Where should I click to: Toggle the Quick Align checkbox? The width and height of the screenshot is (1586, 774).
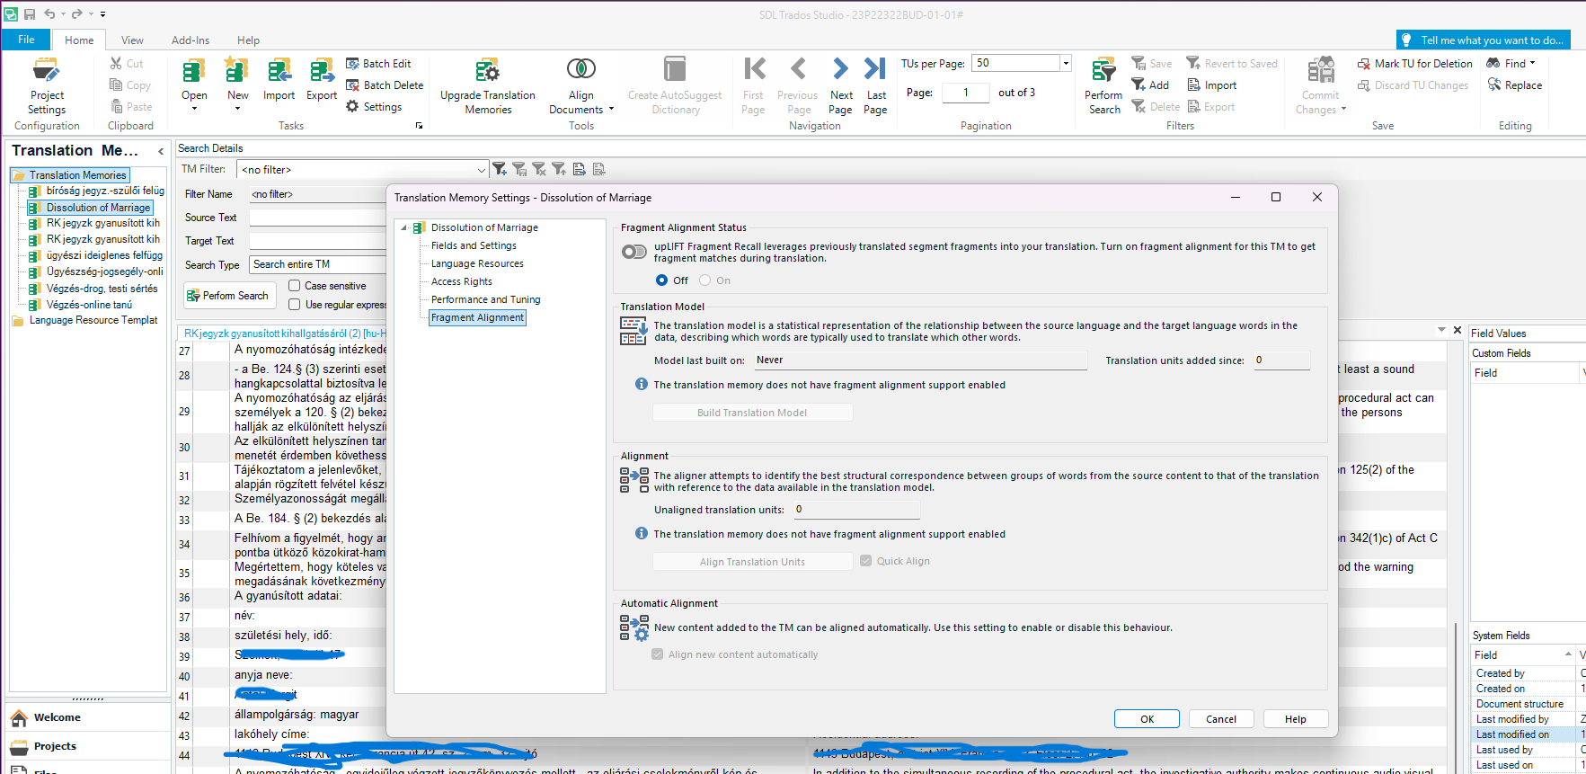click(865, 561)
